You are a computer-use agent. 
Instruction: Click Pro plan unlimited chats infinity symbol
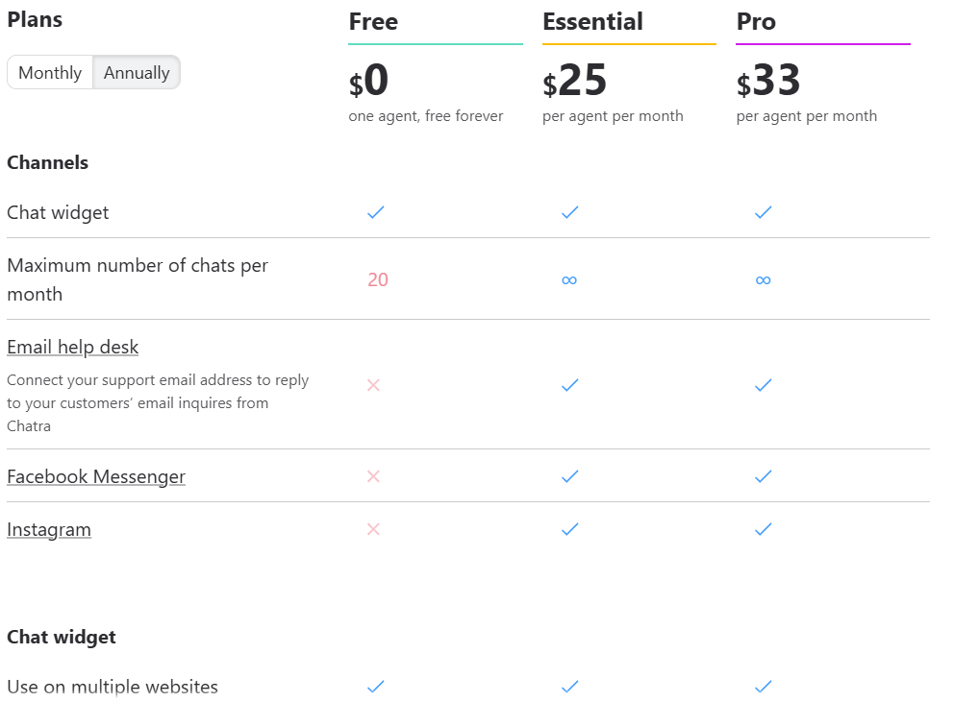(764, 280)
